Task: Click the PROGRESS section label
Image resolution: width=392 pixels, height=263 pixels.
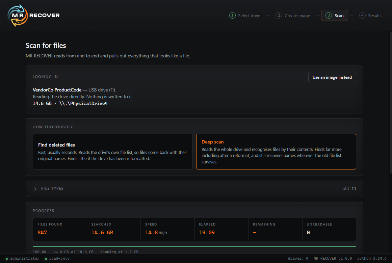Action: click(x=44, y=211)
